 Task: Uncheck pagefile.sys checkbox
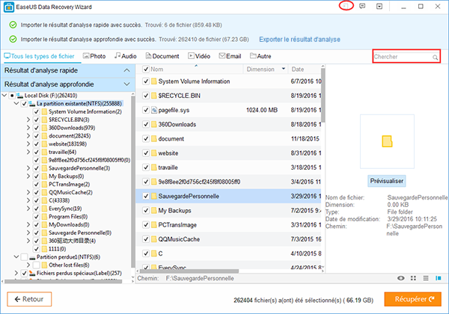(146, 110)
